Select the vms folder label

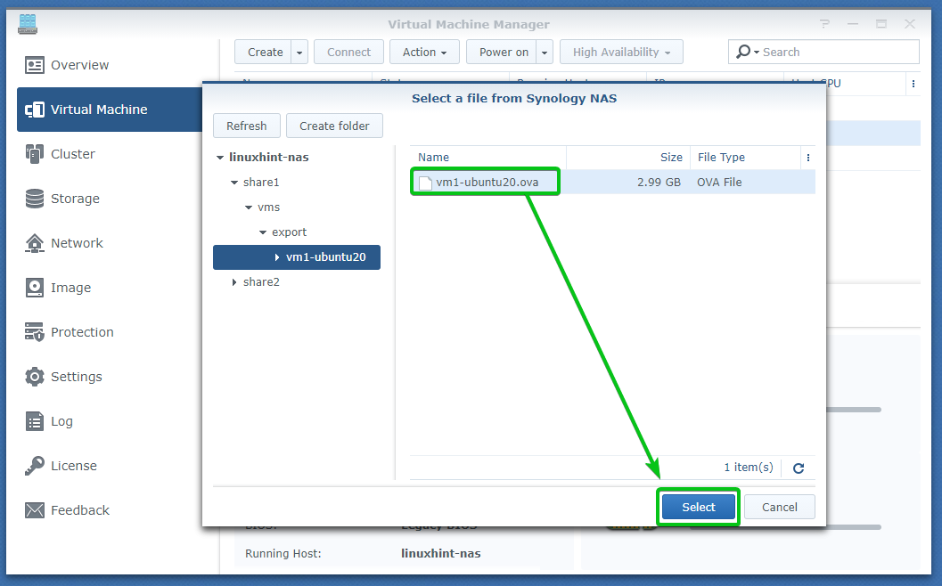(x=268, y=208)
